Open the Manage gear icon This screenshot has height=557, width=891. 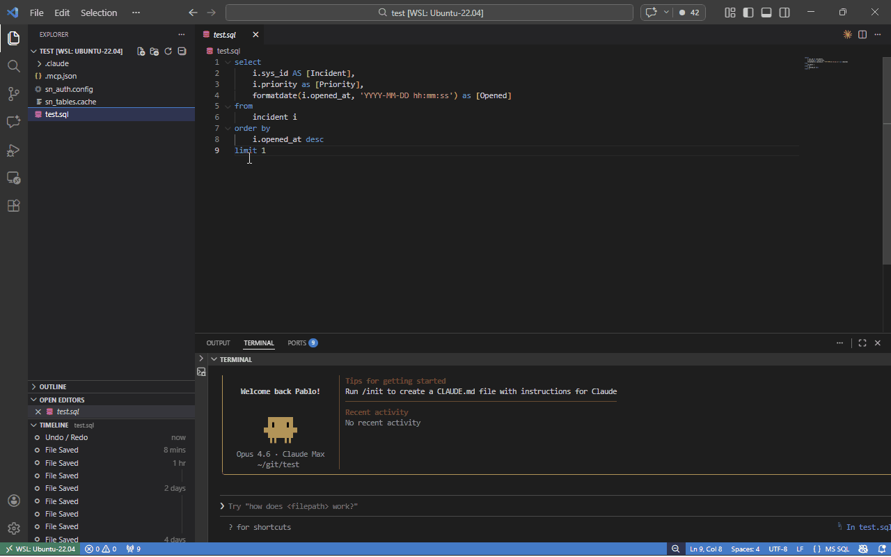point(13,528)
